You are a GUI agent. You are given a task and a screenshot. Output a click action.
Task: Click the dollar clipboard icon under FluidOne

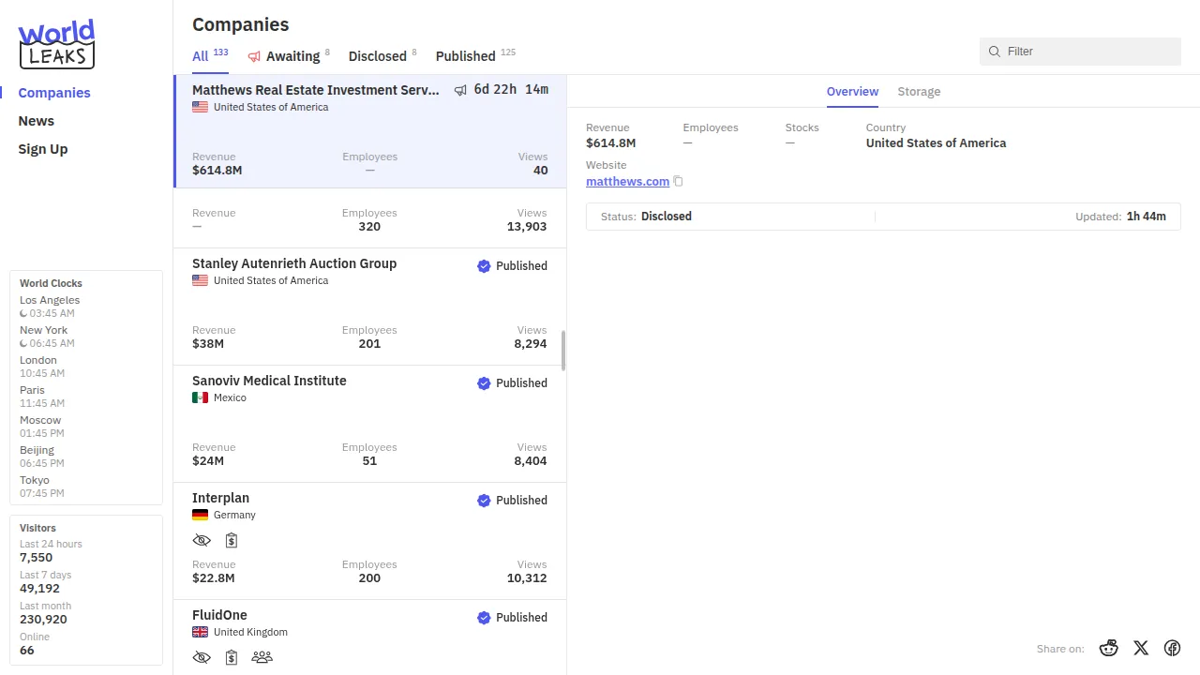tap(232, 657)
